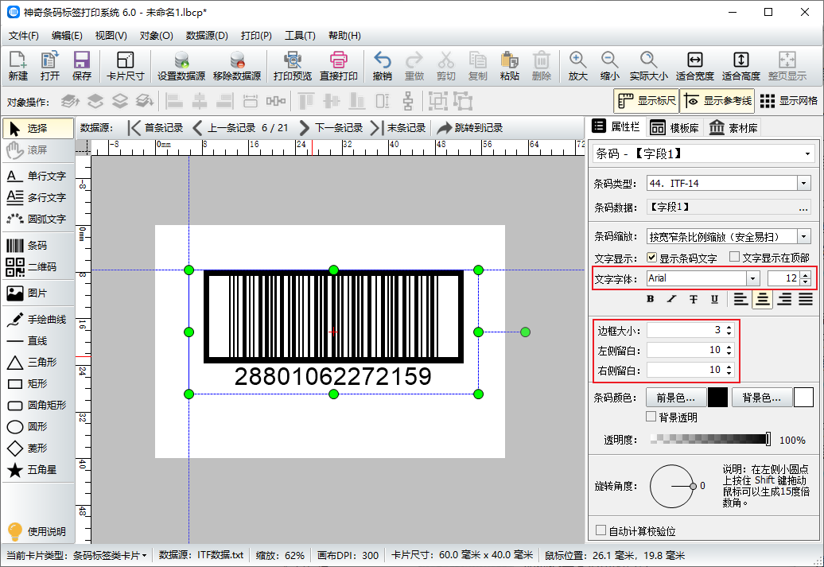The height and width of the screenshot is (567, 824).
Task: Open the 当前卡片类型 status bar dropdown
Action: tap(144, 555)
